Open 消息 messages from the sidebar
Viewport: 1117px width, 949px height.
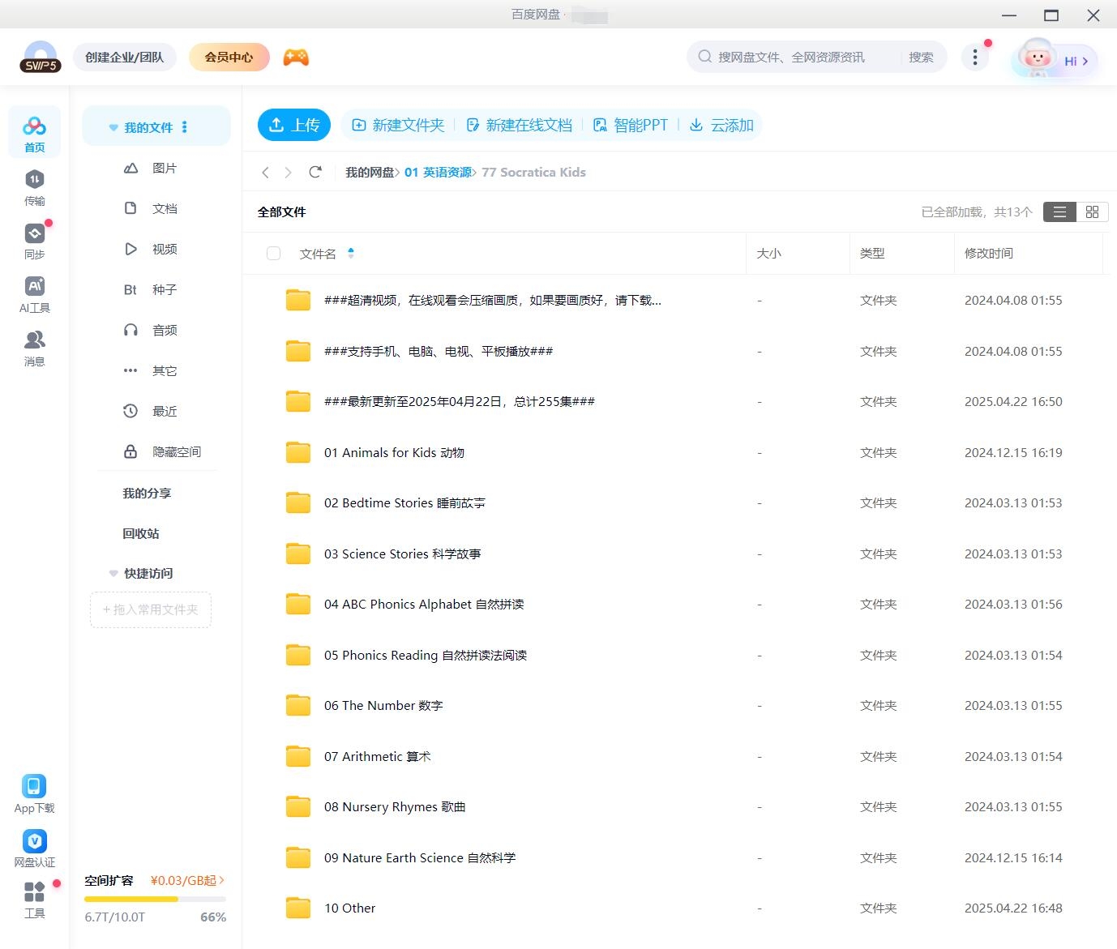[x=34, y=347]
